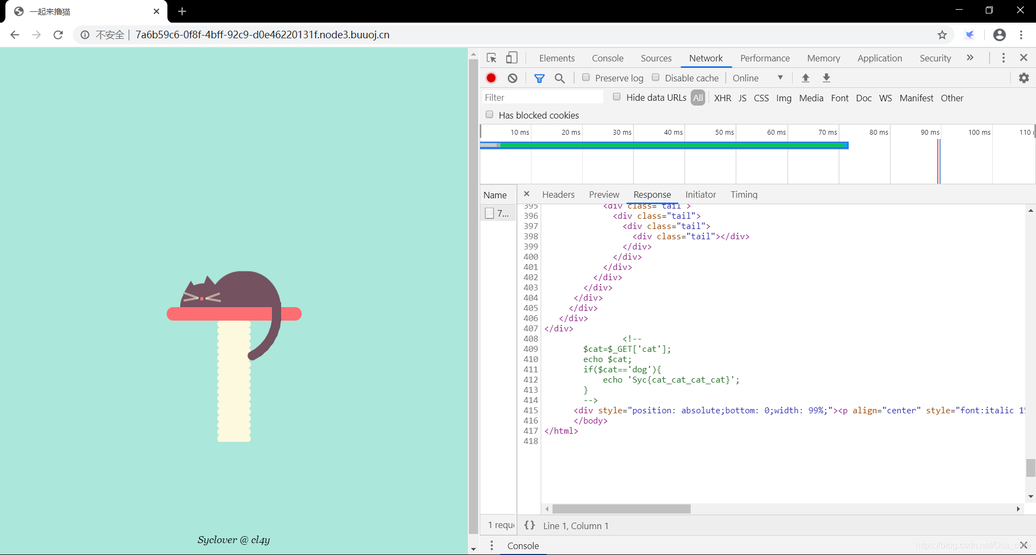The width and height of the screenshot is (1036, 555).
Task: Select the inspect element picker tool
Action: pyautogui.click(x=492, y=58)
